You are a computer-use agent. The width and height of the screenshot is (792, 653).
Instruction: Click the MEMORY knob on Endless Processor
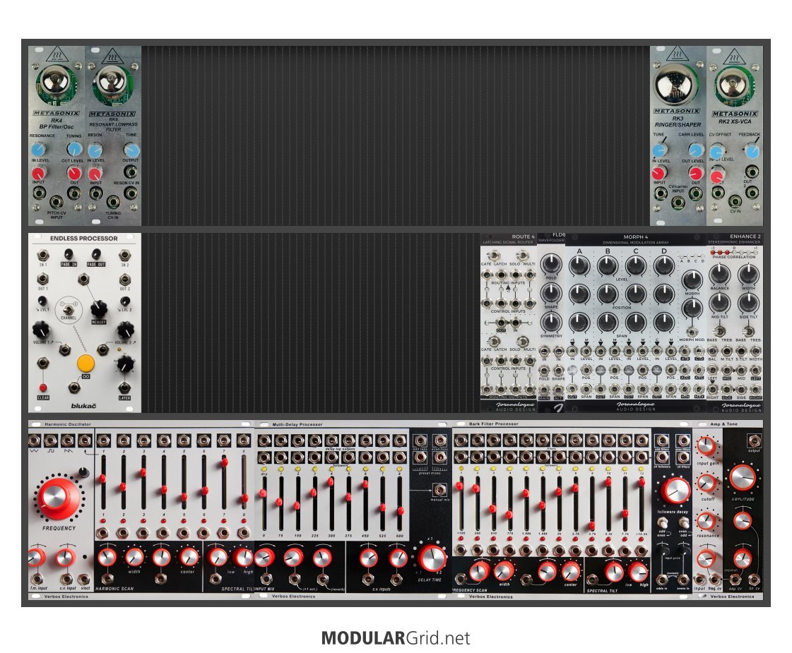[x=98, y=308]
